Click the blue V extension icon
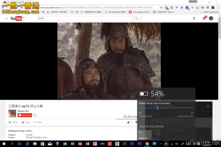This screenshot has height=147, width=221. coord(177,8)
